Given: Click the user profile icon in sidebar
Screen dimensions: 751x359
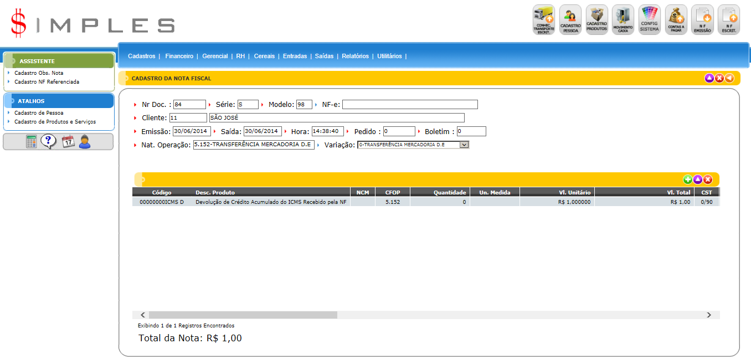Looking at the screenshot, I should pos(84,142).
